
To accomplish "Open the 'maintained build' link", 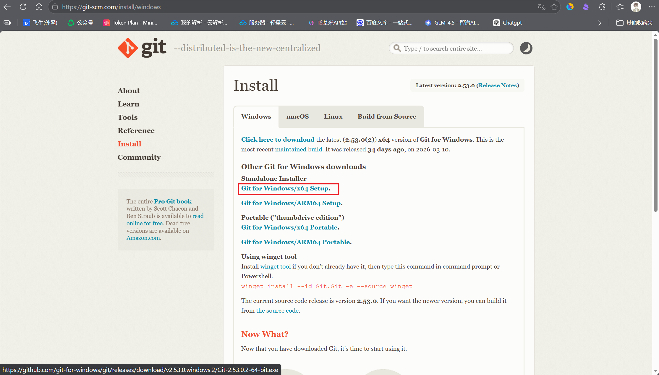I will coord(299,149).
